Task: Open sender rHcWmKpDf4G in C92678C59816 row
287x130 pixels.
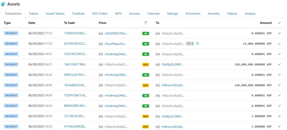Action: click(x=116, y=54)
